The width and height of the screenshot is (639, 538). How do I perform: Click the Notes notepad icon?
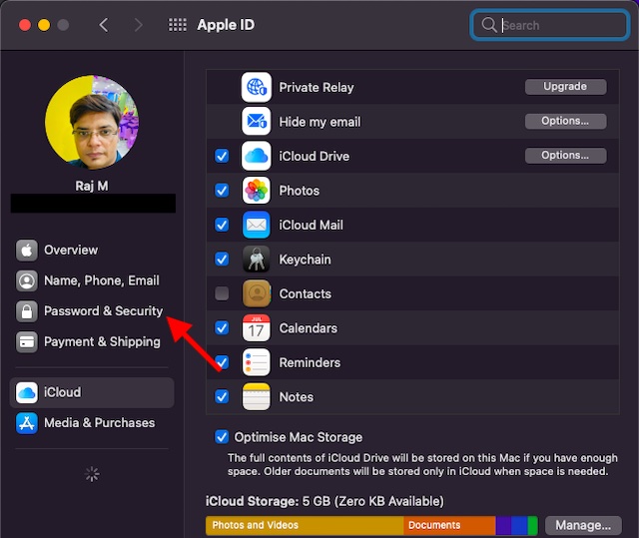[x=256, y=396]
